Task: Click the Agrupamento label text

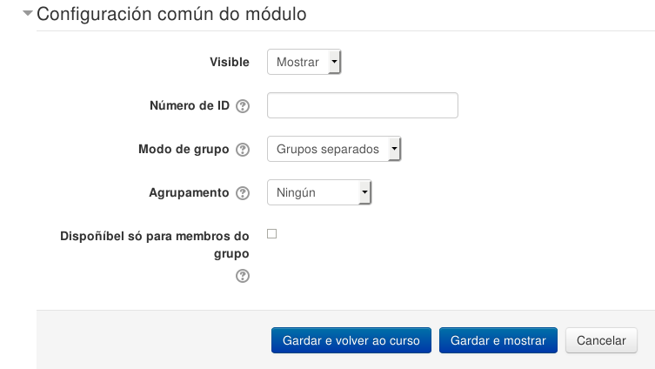Action: pos(189,193)
